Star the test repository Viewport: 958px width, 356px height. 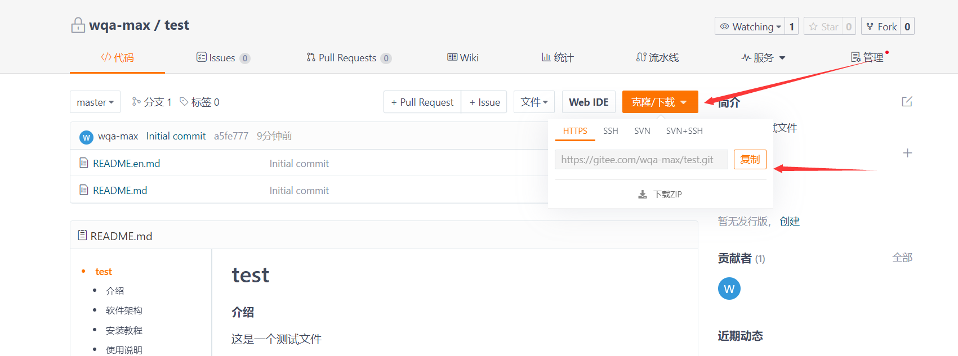tap(823, 26)
